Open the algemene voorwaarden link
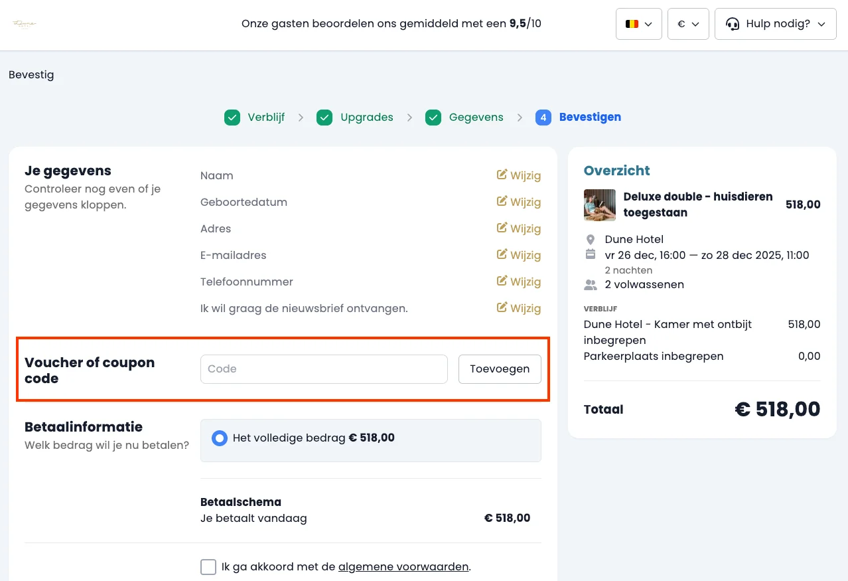848x581 pixels. point(403,567)
